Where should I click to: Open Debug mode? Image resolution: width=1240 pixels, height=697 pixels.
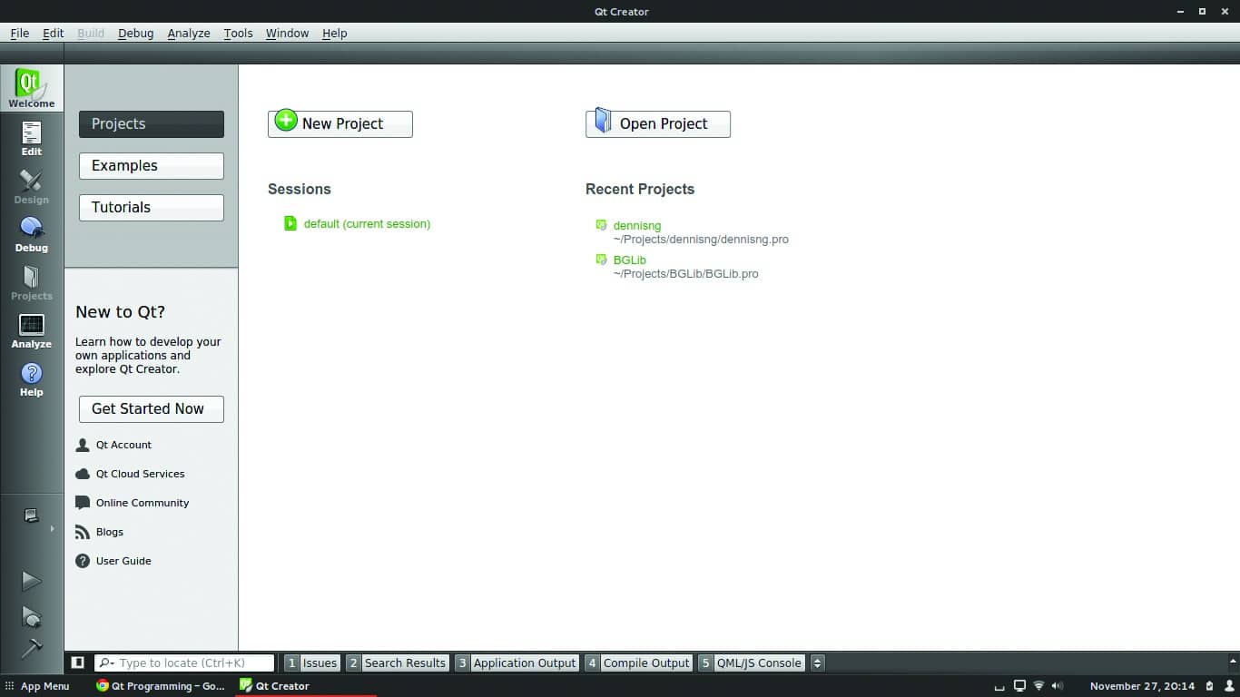pyautogui.click(x=32, y=234)
